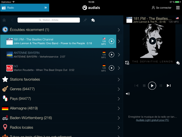Open Stations favorisées category
The width and height of the screenshot is (182, 137).
point(62,79)
